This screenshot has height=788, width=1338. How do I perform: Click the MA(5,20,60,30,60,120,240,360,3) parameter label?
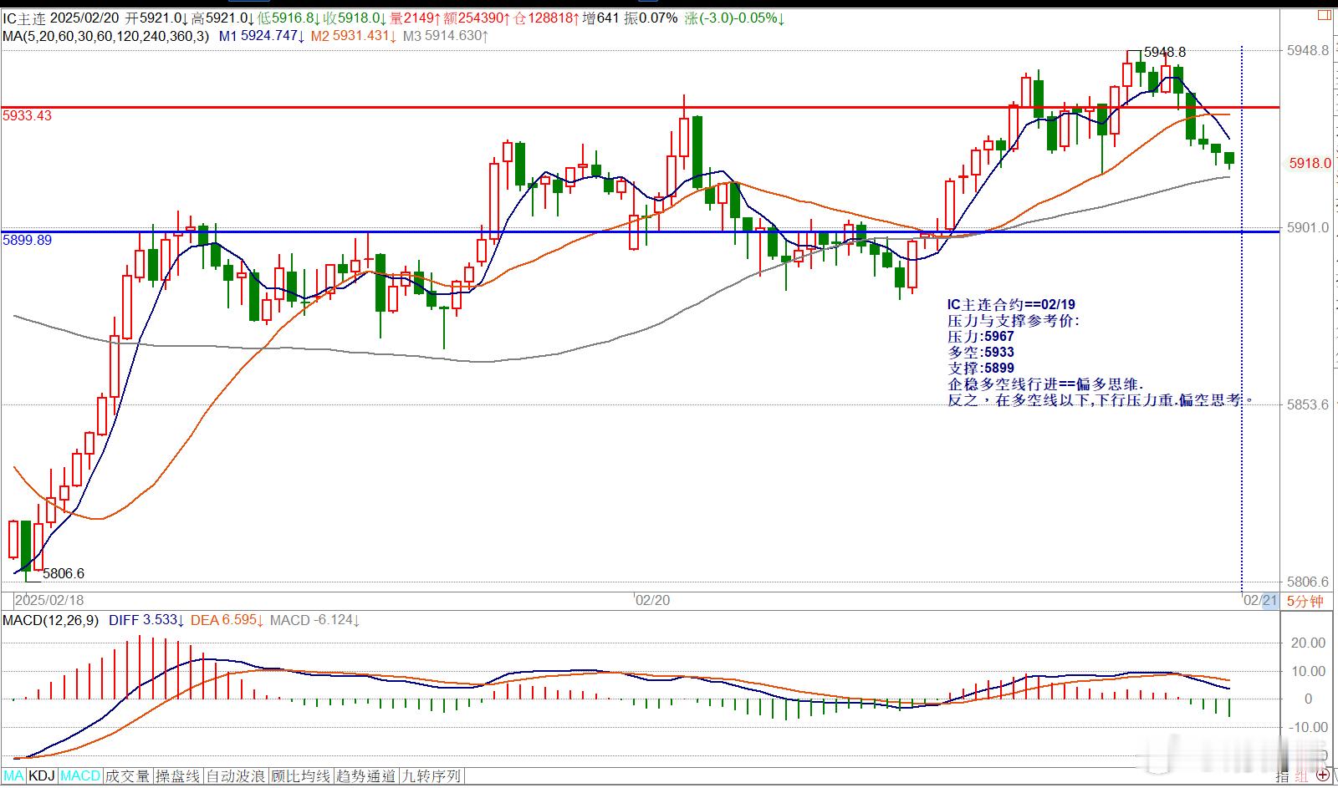pos(106,36)
